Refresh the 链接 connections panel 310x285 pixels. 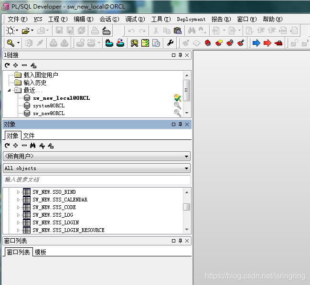tap(7, 65)
